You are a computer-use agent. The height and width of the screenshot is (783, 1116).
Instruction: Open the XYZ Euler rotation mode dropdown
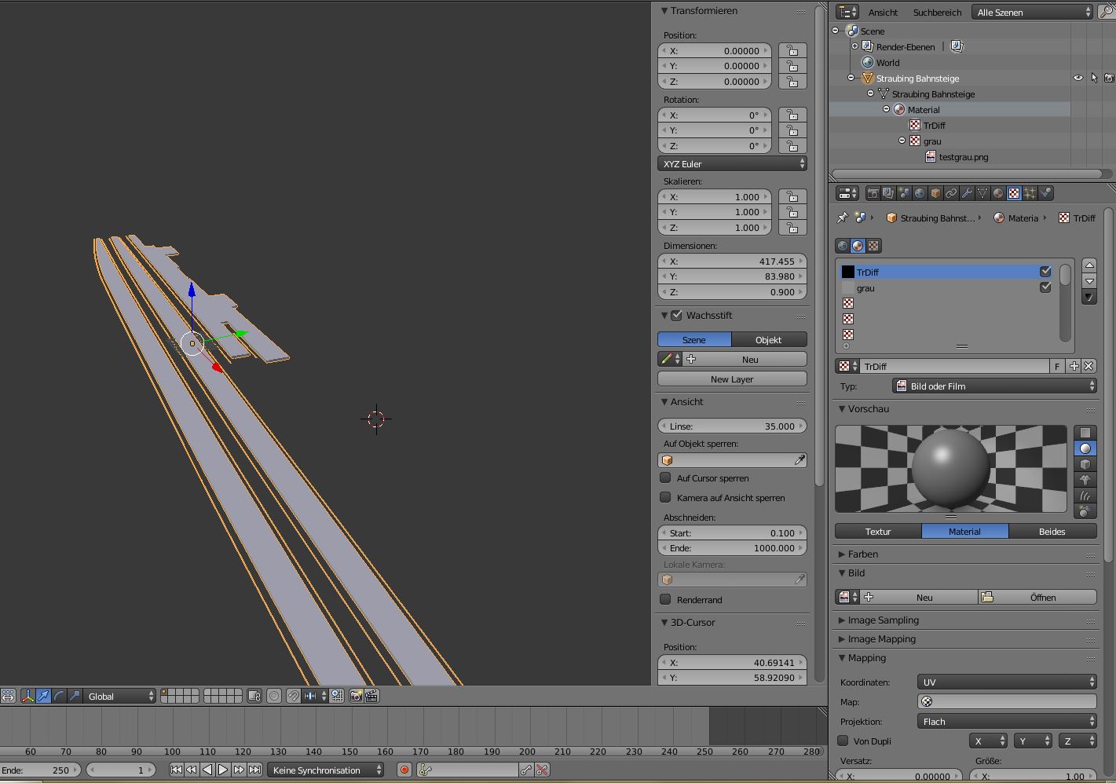(x=732, y=164)
